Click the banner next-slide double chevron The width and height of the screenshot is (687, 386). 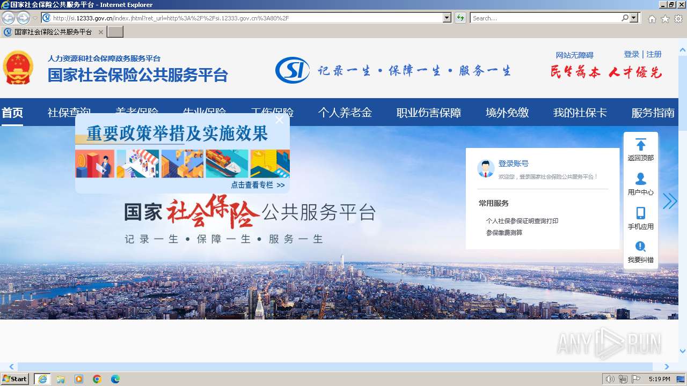pos(670,201)
